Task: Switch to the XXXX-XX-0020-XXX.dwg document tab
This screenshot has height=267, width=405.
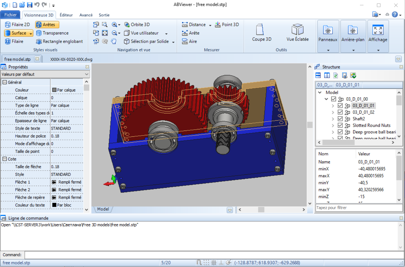Action: tap(71, 59)
